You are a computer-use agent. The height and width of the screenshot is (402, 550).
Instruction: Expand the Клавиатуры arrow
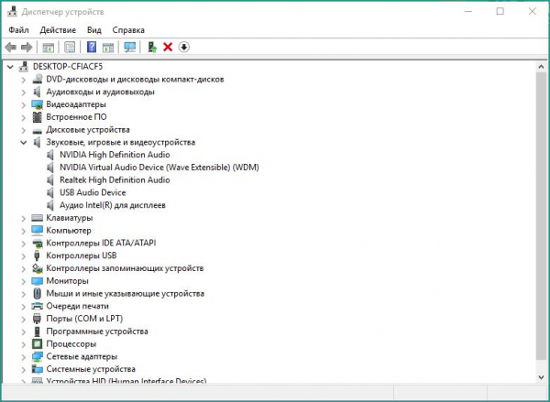click(24, 218)
